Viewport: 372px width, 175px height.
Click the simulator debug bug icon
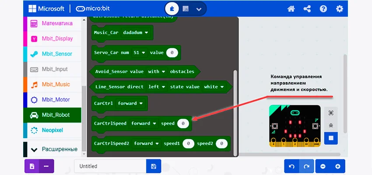point(331,126)
